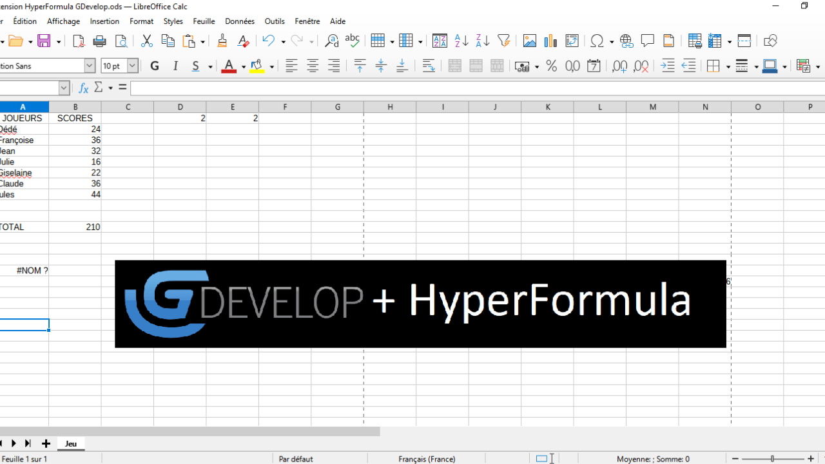
Task: Switch to the Jeu sheet tab
Action: click(70, 443)
